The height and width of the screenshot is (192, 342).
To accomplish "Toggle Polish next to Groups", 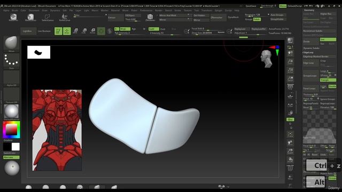I will pyautogui.click(x=256, y=19).
